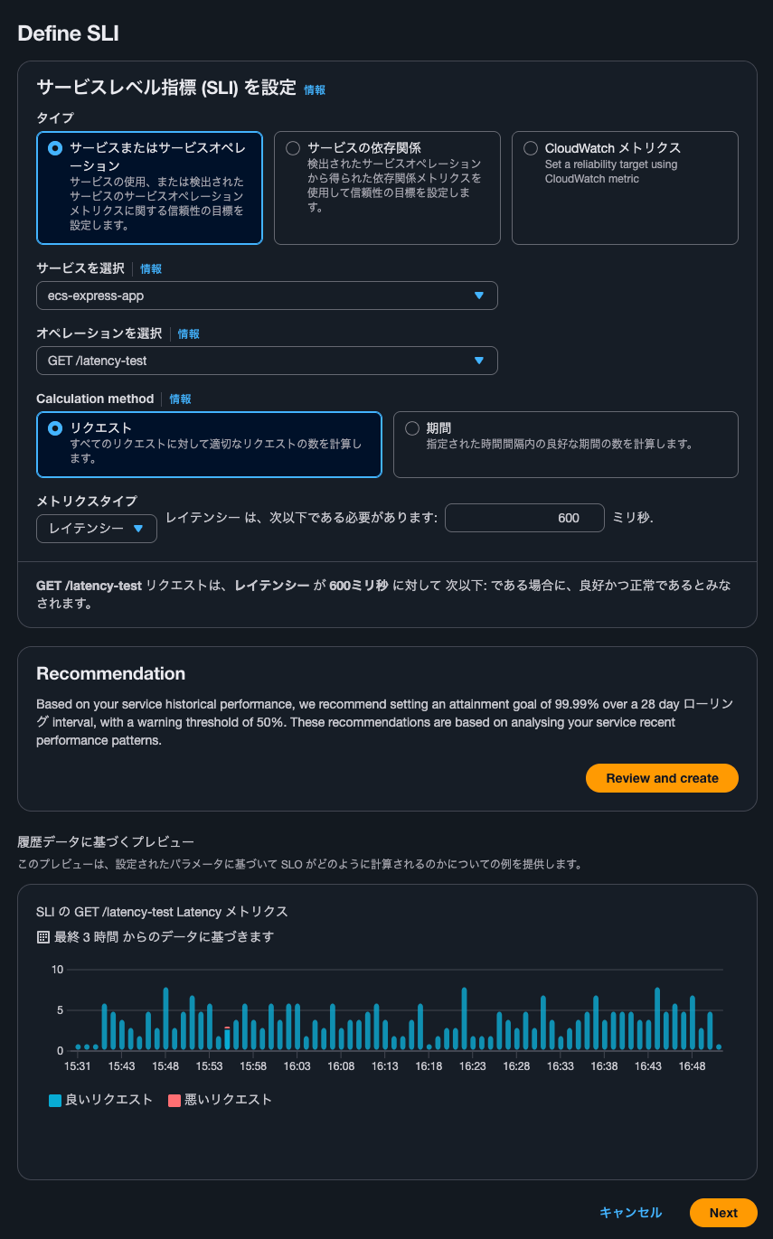Click the キャンセル link
773x1239 pixels.
630,1213
